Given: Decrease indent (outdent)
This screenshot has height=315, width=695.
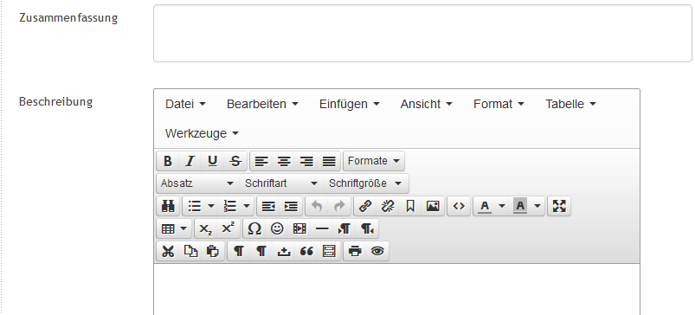Looking at the screenshot, I should pyautogui.click(x=268, y=206).
